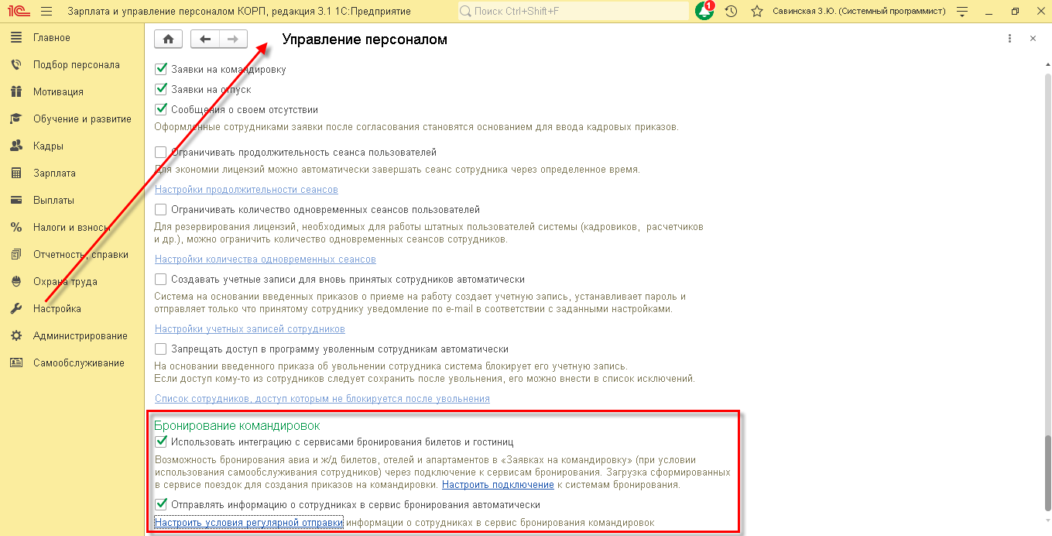Navigate forward with the right arrow
This screenshot has height=536, width=1052.
233,39
